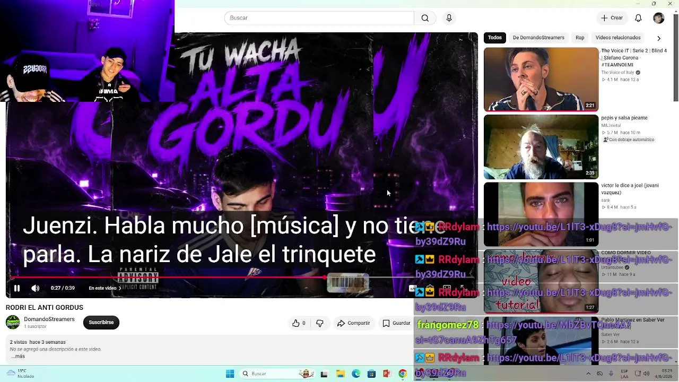Viewport: 679px width, 382px height.
Task: Open File Explorer from the taskbar
Action: (340, 374)
